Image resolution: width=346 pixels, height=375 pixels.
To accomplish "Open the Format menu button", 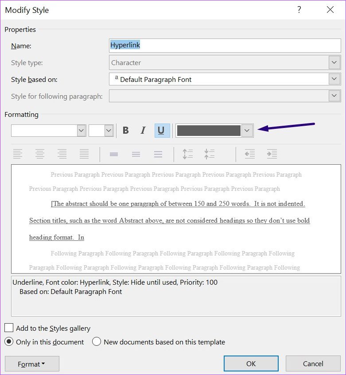I will (32, 364).
